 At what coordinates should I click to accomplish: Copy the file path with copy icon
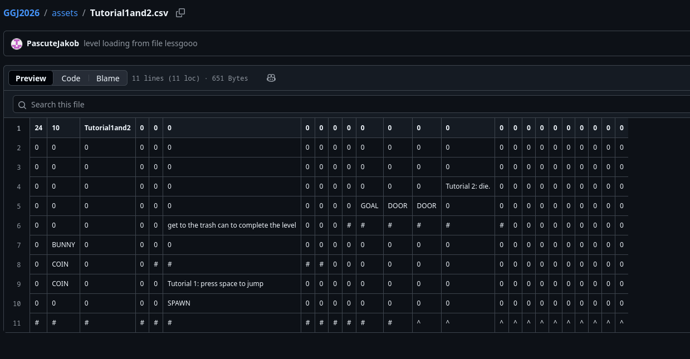(180, 13)
